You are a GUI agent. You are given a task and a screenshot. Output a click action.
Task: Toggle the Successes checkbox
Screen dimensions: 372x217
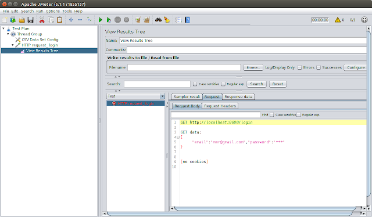pos(319,67)
